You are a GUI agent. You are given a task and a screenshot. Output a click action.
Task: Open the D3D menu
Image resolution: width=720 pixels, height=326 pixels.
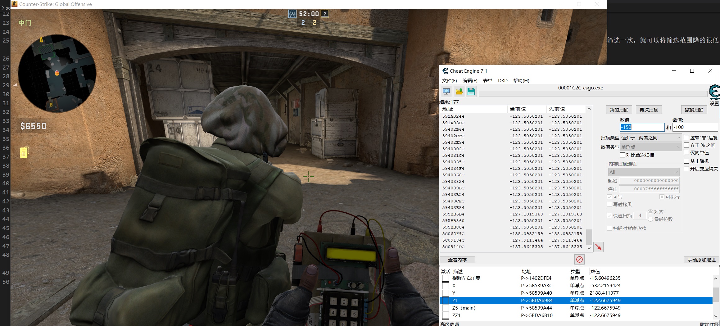click(503, 81)
